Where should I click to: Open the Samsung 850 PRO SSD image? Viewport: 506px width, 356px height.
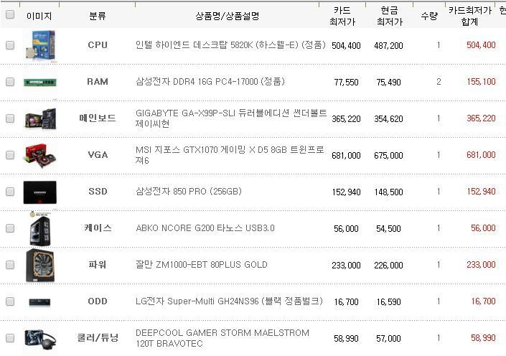click(39, 192)
